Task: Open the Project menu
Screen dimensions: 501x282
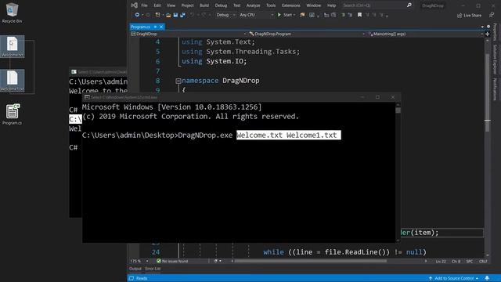Action: (187, 5)
